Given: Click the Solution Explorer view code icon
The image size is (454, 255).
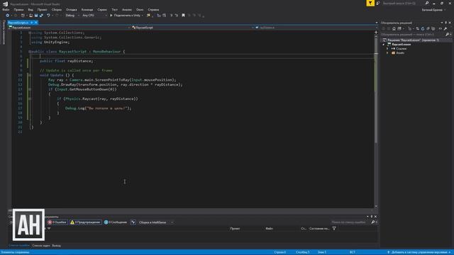Looking at the screenshot, I should (440, 28).
